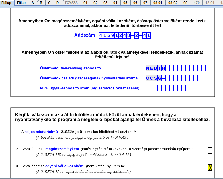Click the MVH ügyfél-azonosító szám field
Image resolution: width=223 pixels, height=179 pixels.
[165, 88]
